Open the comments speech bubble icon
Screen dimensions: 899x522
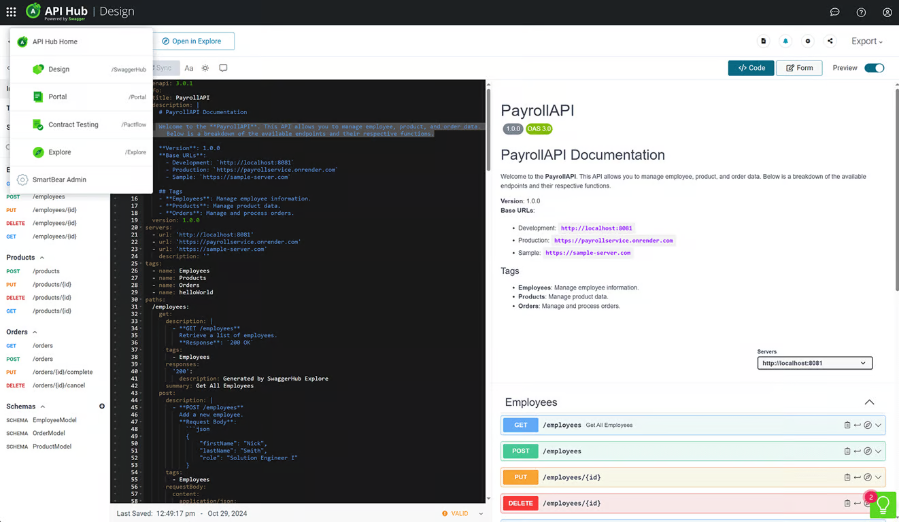pyautogui.click(x=223, y=68)
